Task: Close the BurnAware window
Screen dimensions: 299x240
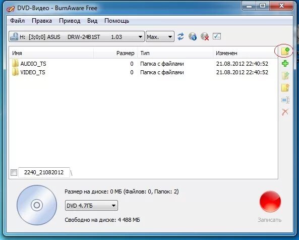Action: 281,6
